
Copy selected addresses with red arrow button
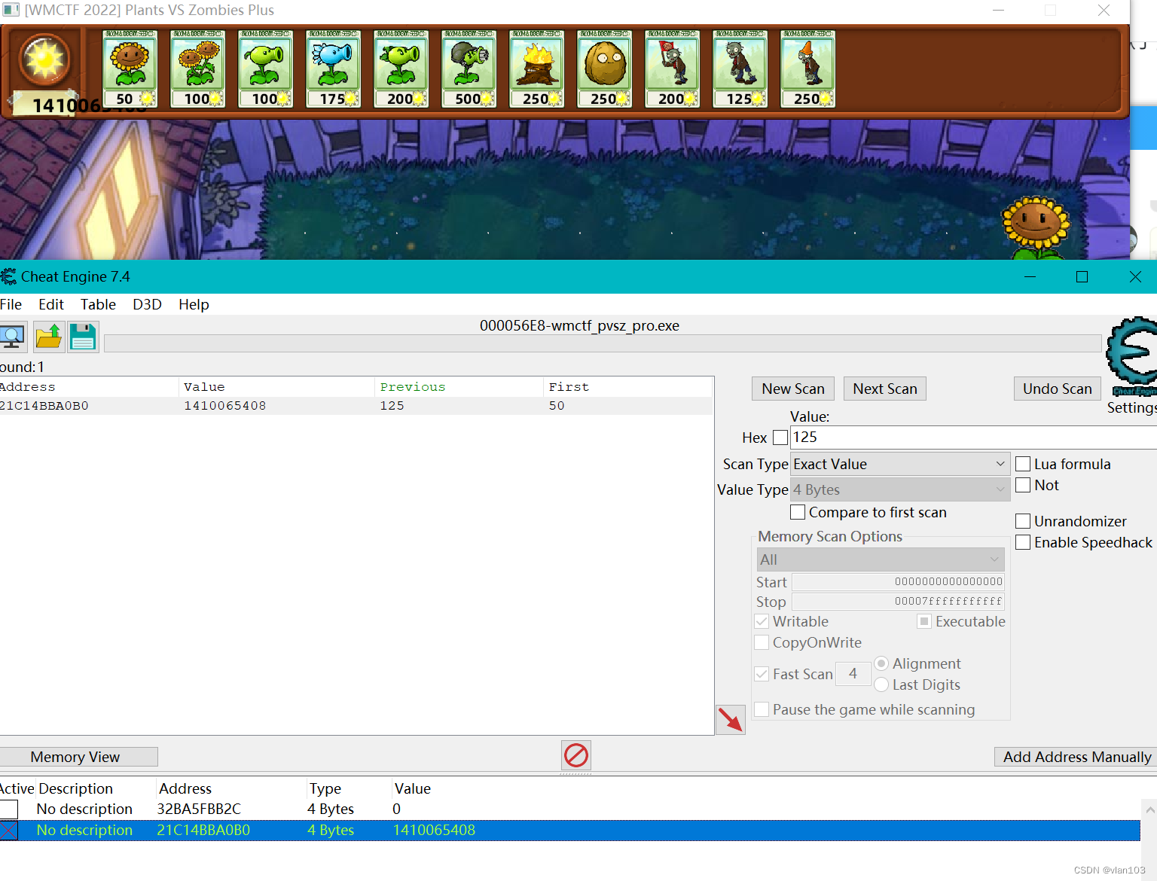tap(730, 719)
